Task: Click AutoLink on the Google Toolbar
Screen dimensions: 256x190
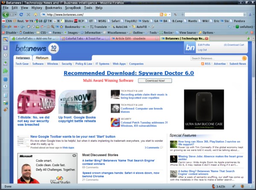Action: (x=119, y=27)
